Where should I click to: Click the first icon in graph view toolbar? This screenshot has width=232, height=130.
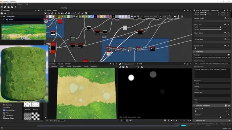45,13
